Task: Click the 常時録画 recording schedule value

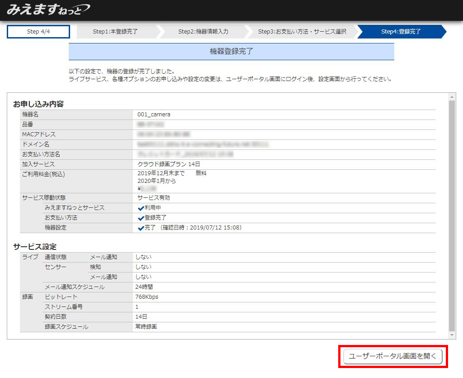Action: 146,327
